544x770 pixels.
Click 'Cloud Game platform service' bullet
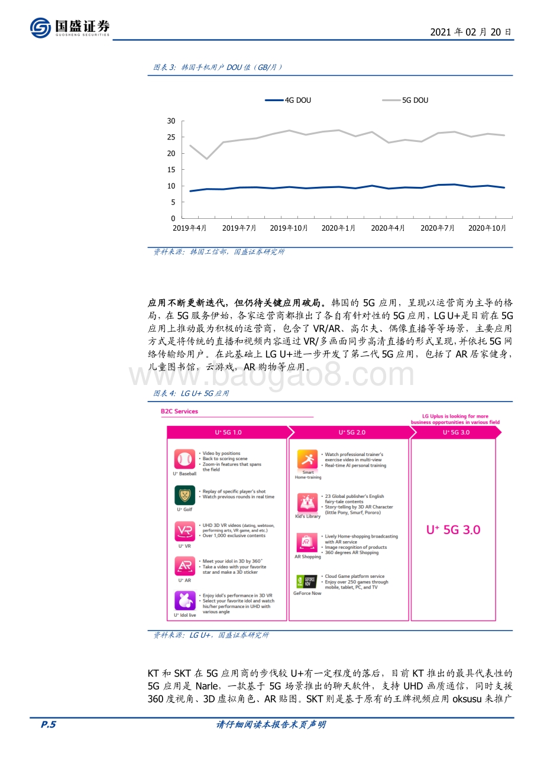click(353, 576)
